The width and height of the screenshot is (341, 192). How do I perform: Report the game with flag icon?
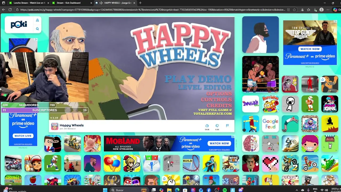227,126
